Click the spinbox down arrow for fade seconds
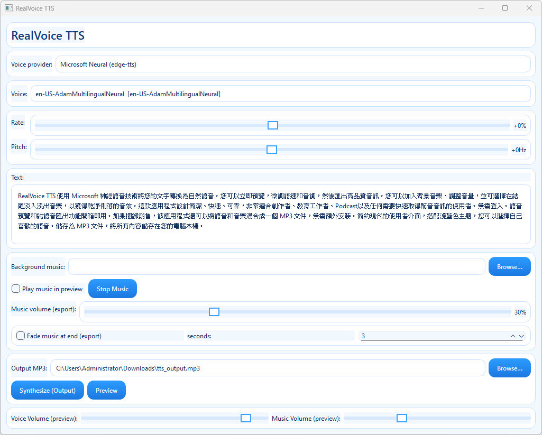The height and width of the screenshot is (435, 542). [521, 336]
